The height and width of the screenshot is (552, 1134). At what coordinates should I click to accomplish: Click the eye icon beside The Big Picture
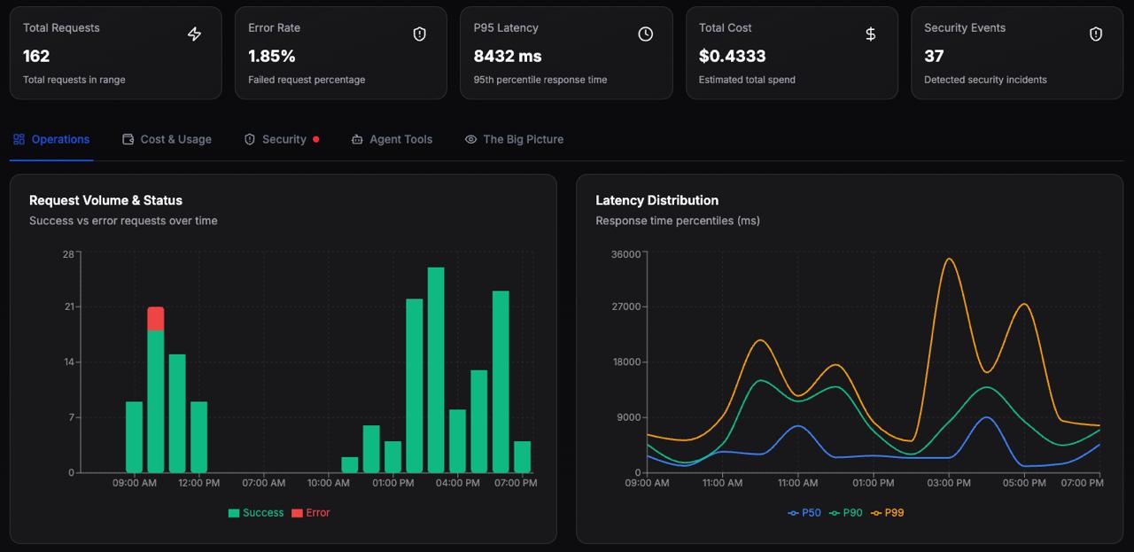click(470, 139)
